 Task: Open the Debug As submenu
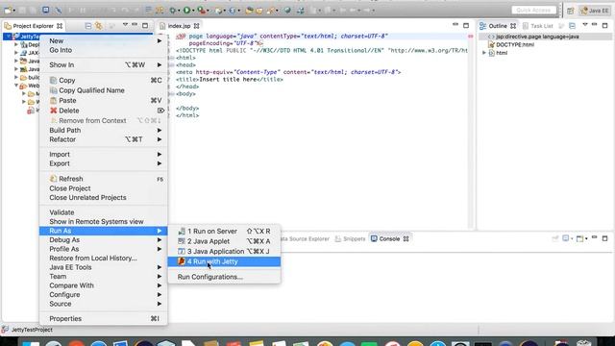[x=104, y=240]
